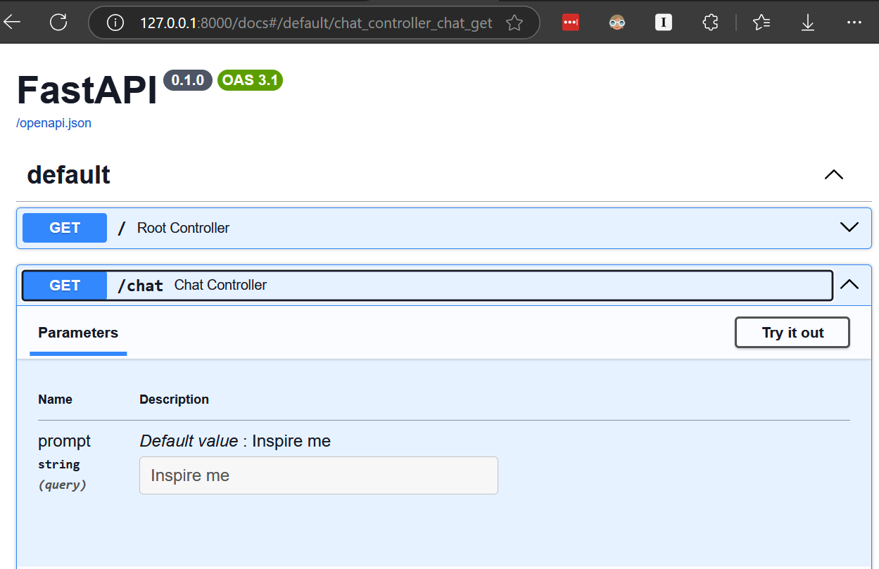Click the GET / Root Controller row
This screenshot has width=879, height=569.
coord(444,228)
